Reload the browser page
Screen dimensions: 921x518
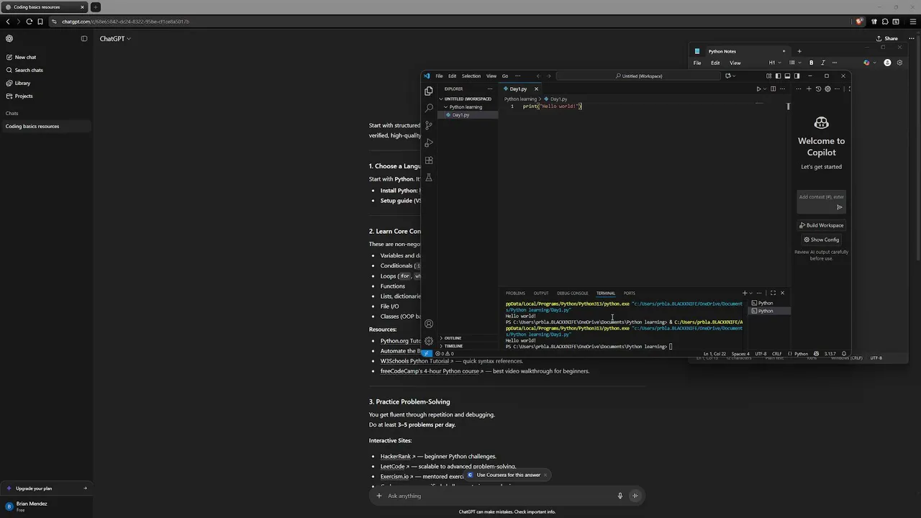click(x=30, y=22)
